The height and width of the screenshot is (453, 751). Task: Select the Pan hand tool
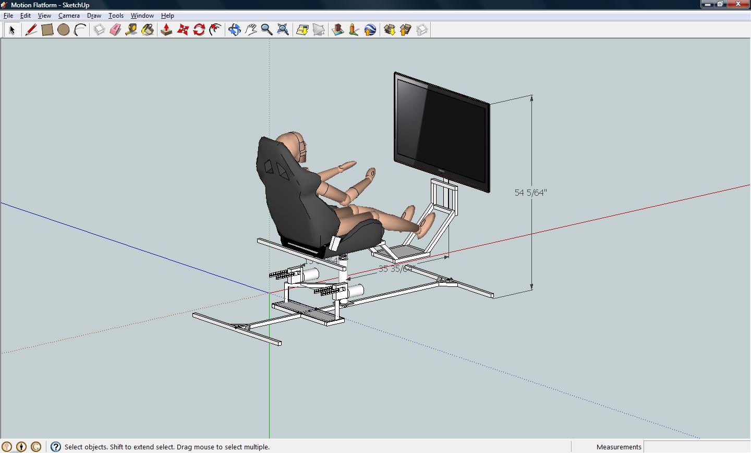251,30
